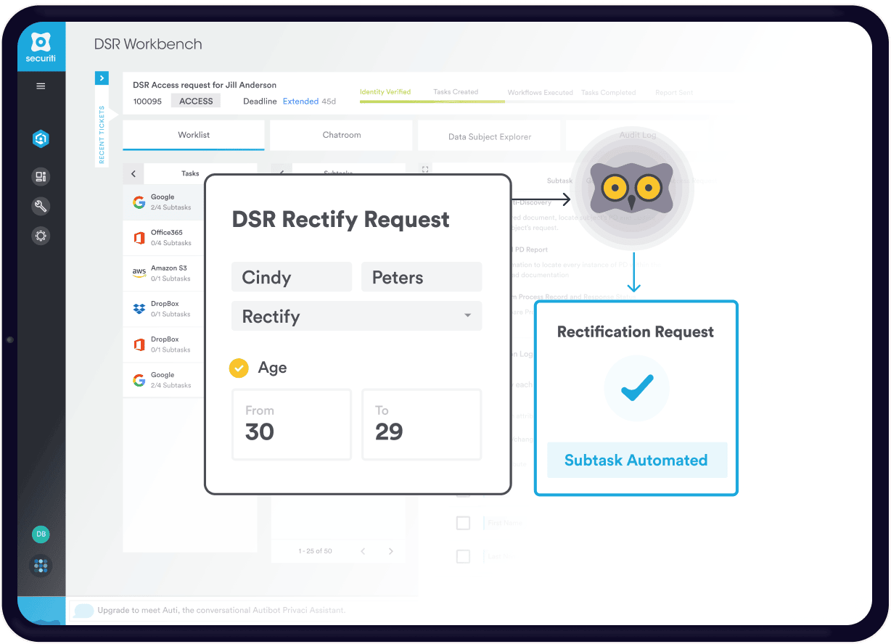Open the hamburger menu in sidebar

coord(41,86)
